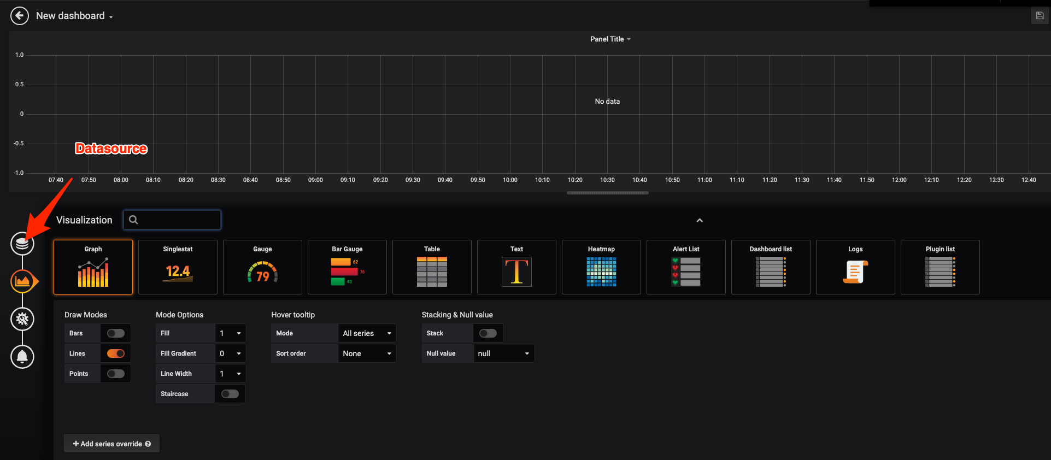Screen dimensions: 1051x460
Task: Select the Gauge visualization
Action: (262, 267)
